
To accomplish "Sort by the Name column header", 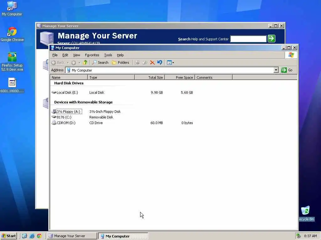I will pos(69,77).
